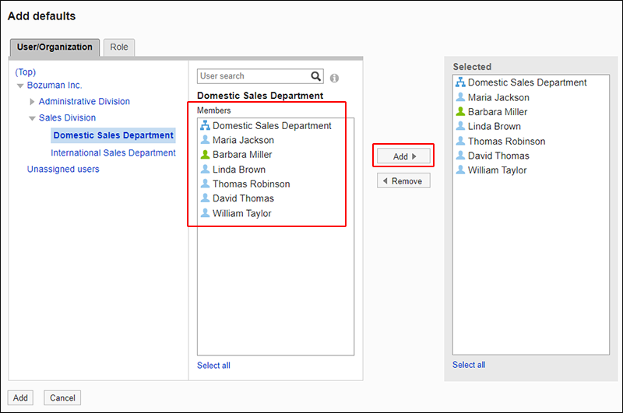The width and height of the screenshot is (623, 413).
Task: Click Thomas Robinson's user icon in Members list
Action: (205, 184)
